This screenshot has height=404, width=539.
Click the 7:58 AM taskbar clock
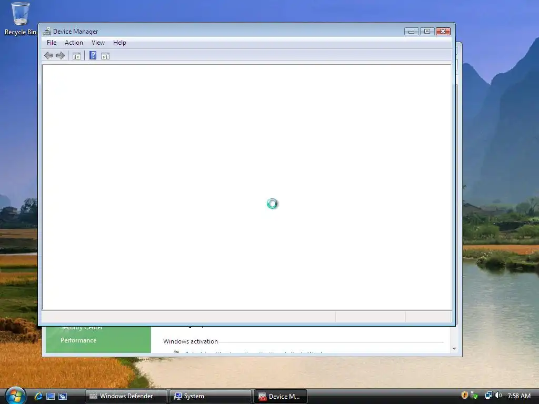click(x=519, y=396)
